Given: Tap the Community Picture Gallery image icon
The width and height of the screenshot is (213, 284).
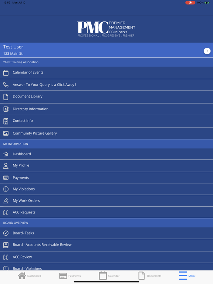Looking at the screenshot, I should (6, 133).
